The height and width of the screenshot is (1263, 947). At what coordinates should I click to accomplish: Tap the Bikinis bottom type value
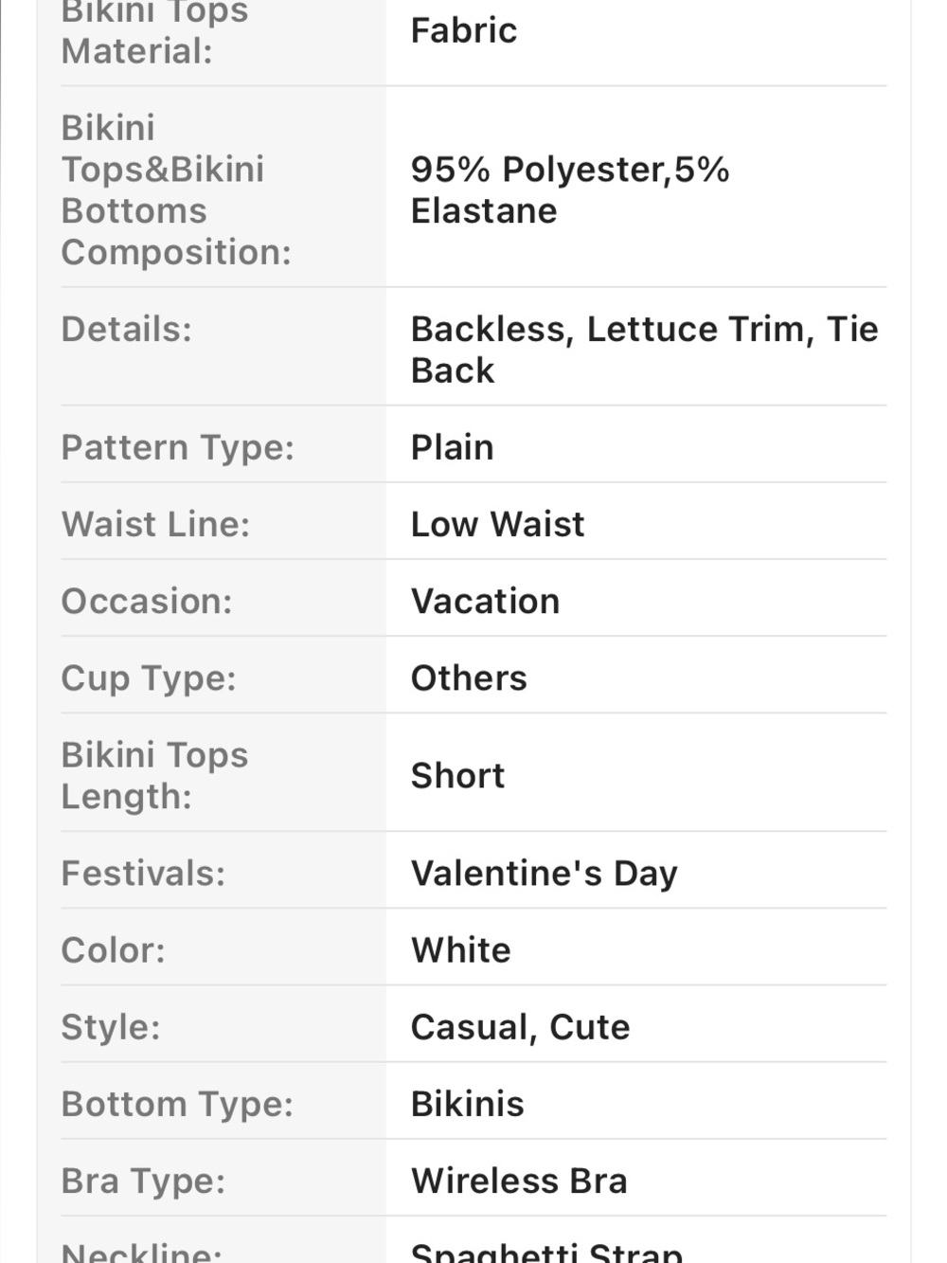pyautogui.click(x=467, y=1105)
